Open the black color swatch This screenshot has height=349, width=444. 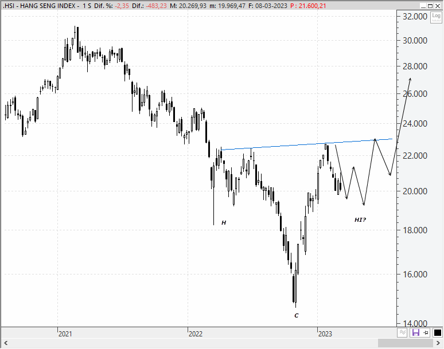point(438,333)
